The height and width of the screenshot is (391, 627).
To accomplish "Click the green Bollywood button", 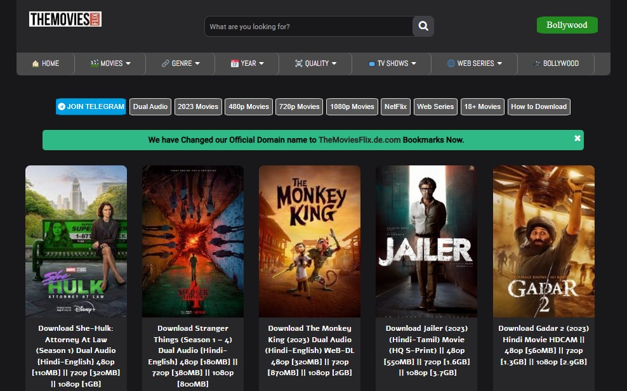I will click(x=567, y=25).
